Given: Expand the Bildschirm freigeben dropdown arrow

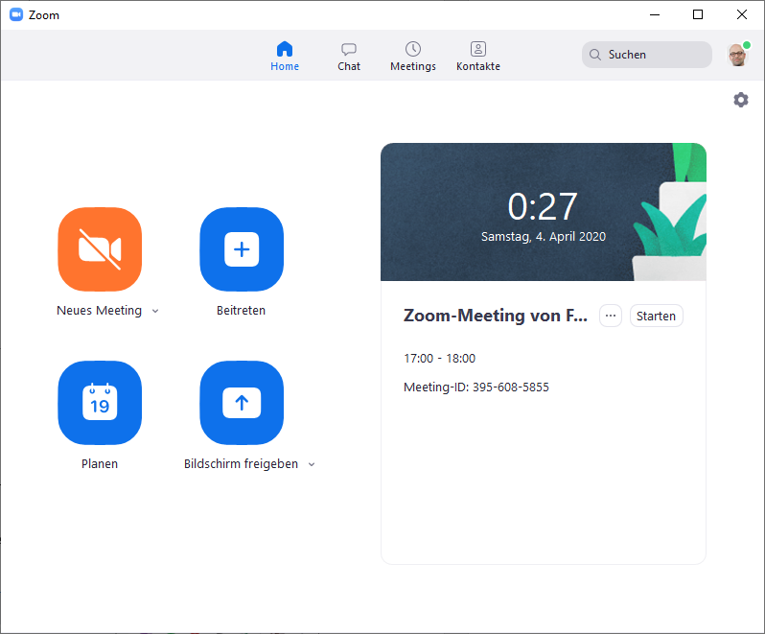Looking at the screenshot, I should 312,464.
